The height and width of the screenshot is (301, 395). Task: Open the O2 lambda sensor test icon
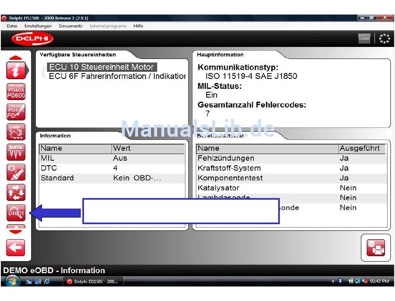(16, 172)
